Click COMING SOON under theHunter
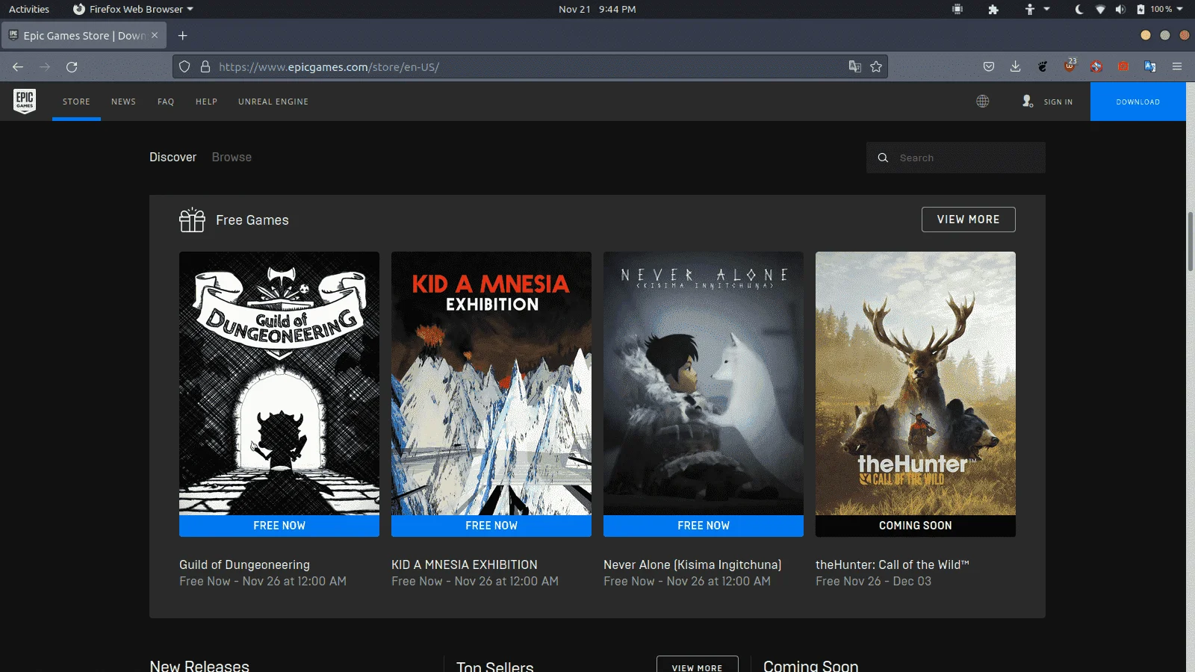Viewport: 1195px width, 672px height. click(x=916, y=526)
